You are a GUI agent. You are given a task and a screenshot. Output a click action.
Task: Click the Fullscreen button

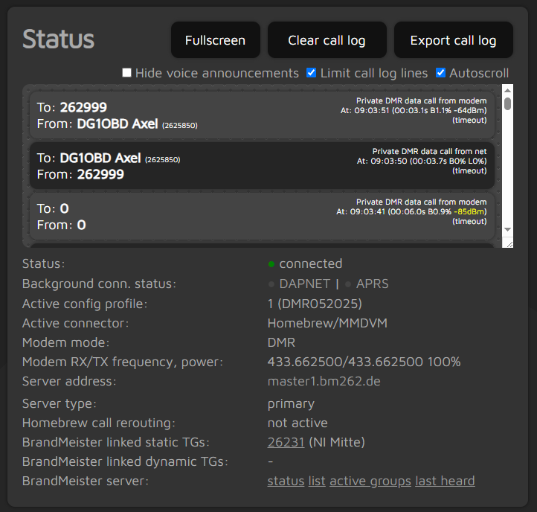(215, 40)
